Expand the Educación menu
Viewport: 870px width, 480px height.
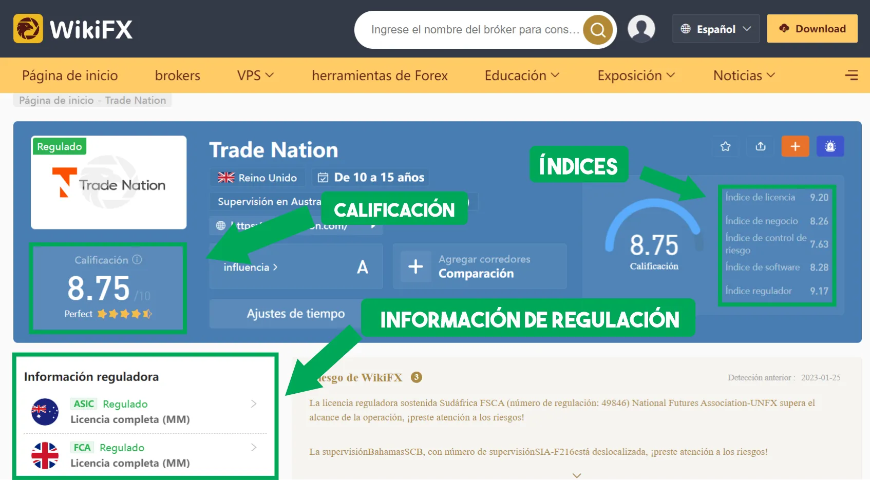click(x=522, y=75)
